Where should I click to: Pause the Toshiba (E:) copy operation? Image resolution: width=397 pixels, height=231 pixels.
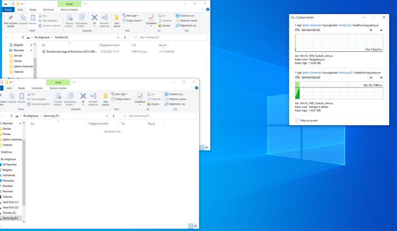click(371, 30)
